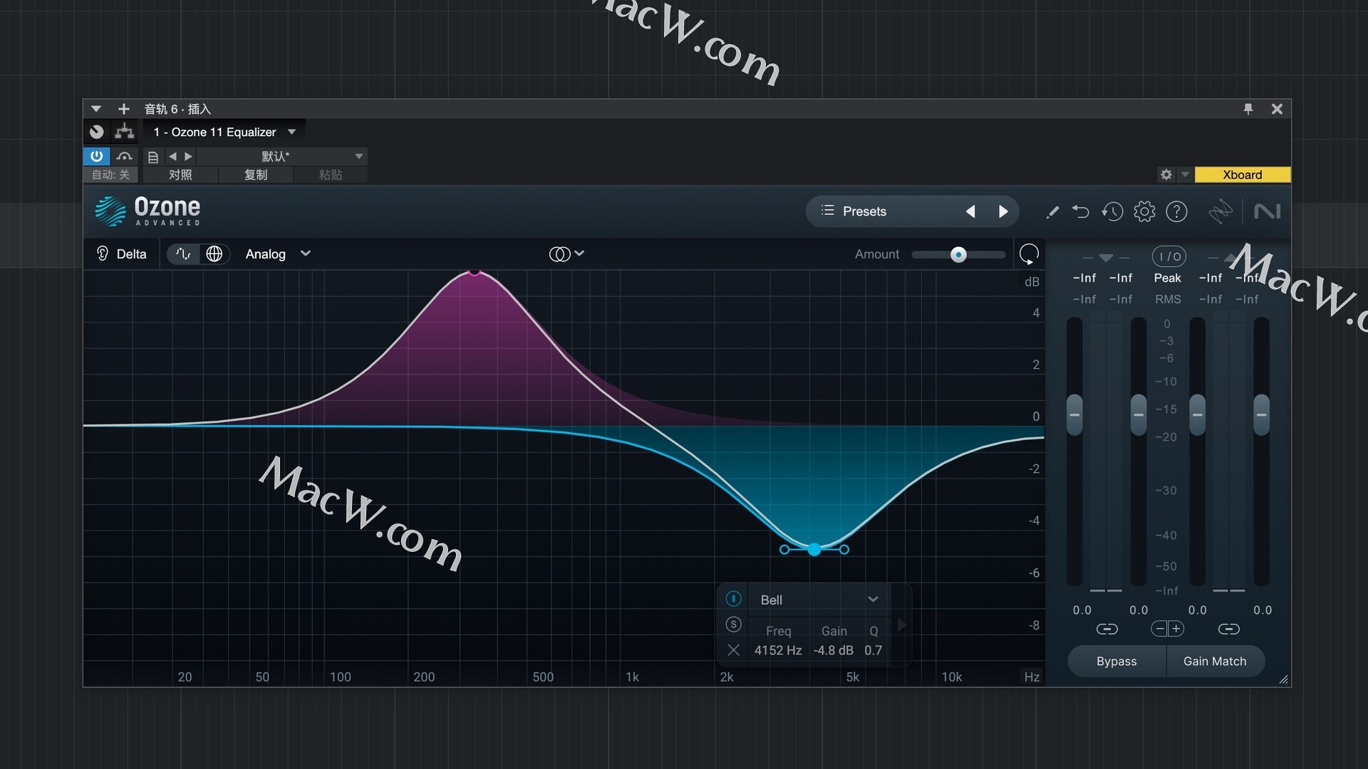Viewport: 1368px width, 769px height.
Task: Select RMS meter mode
Action: [1168, 299]
